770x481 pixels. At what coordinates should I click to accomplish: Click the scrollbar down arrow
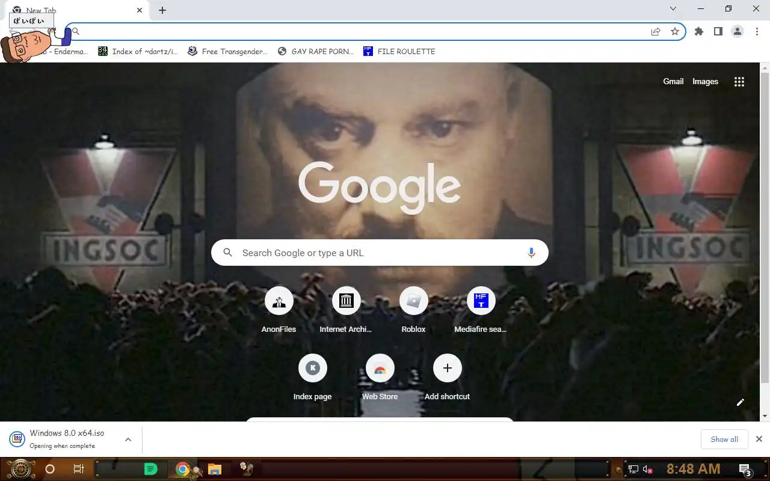pos(765,416)
